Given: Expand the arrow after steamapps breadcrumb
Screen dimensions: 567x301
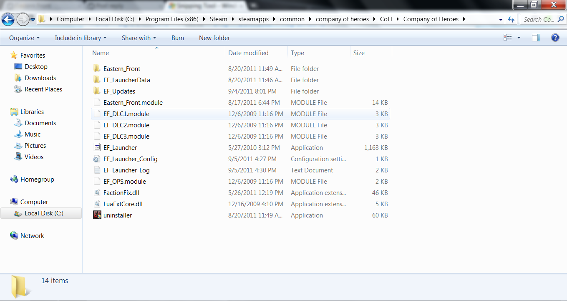Looking at the screenshot, I should pos(275,19).
